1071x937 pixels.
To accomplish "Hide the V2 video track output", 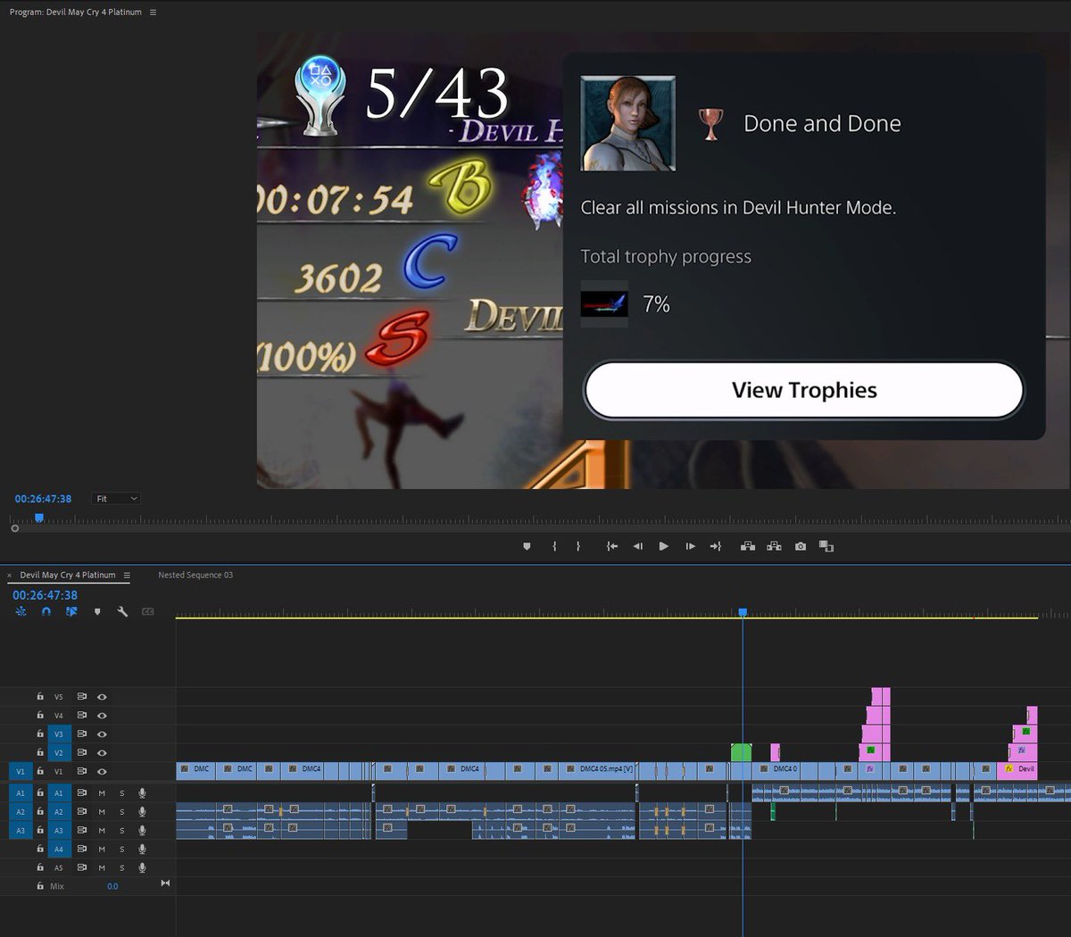I will click(x=102, y=753).
